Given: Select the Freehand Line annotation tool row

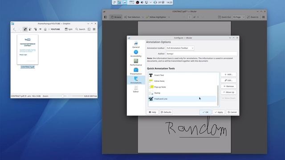Looking at the screenshot, I should pos(182,99).
